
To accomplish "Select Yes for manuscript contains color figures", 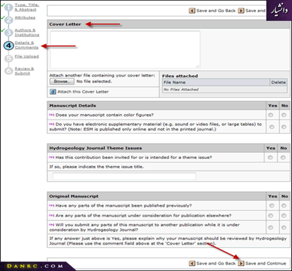I will 270,115.
